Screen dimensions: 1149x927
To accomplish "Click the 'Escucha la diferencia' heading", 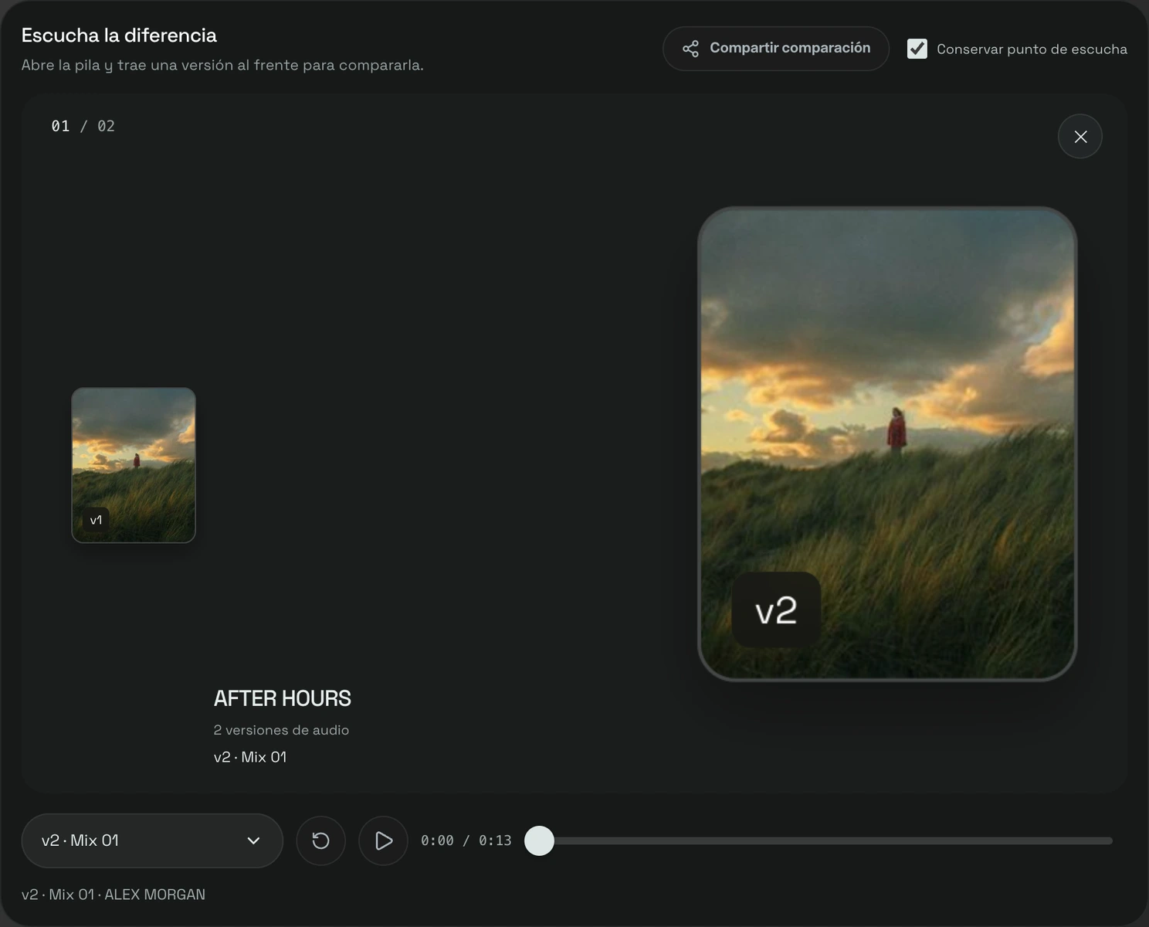I will click(x=119, y=36).
